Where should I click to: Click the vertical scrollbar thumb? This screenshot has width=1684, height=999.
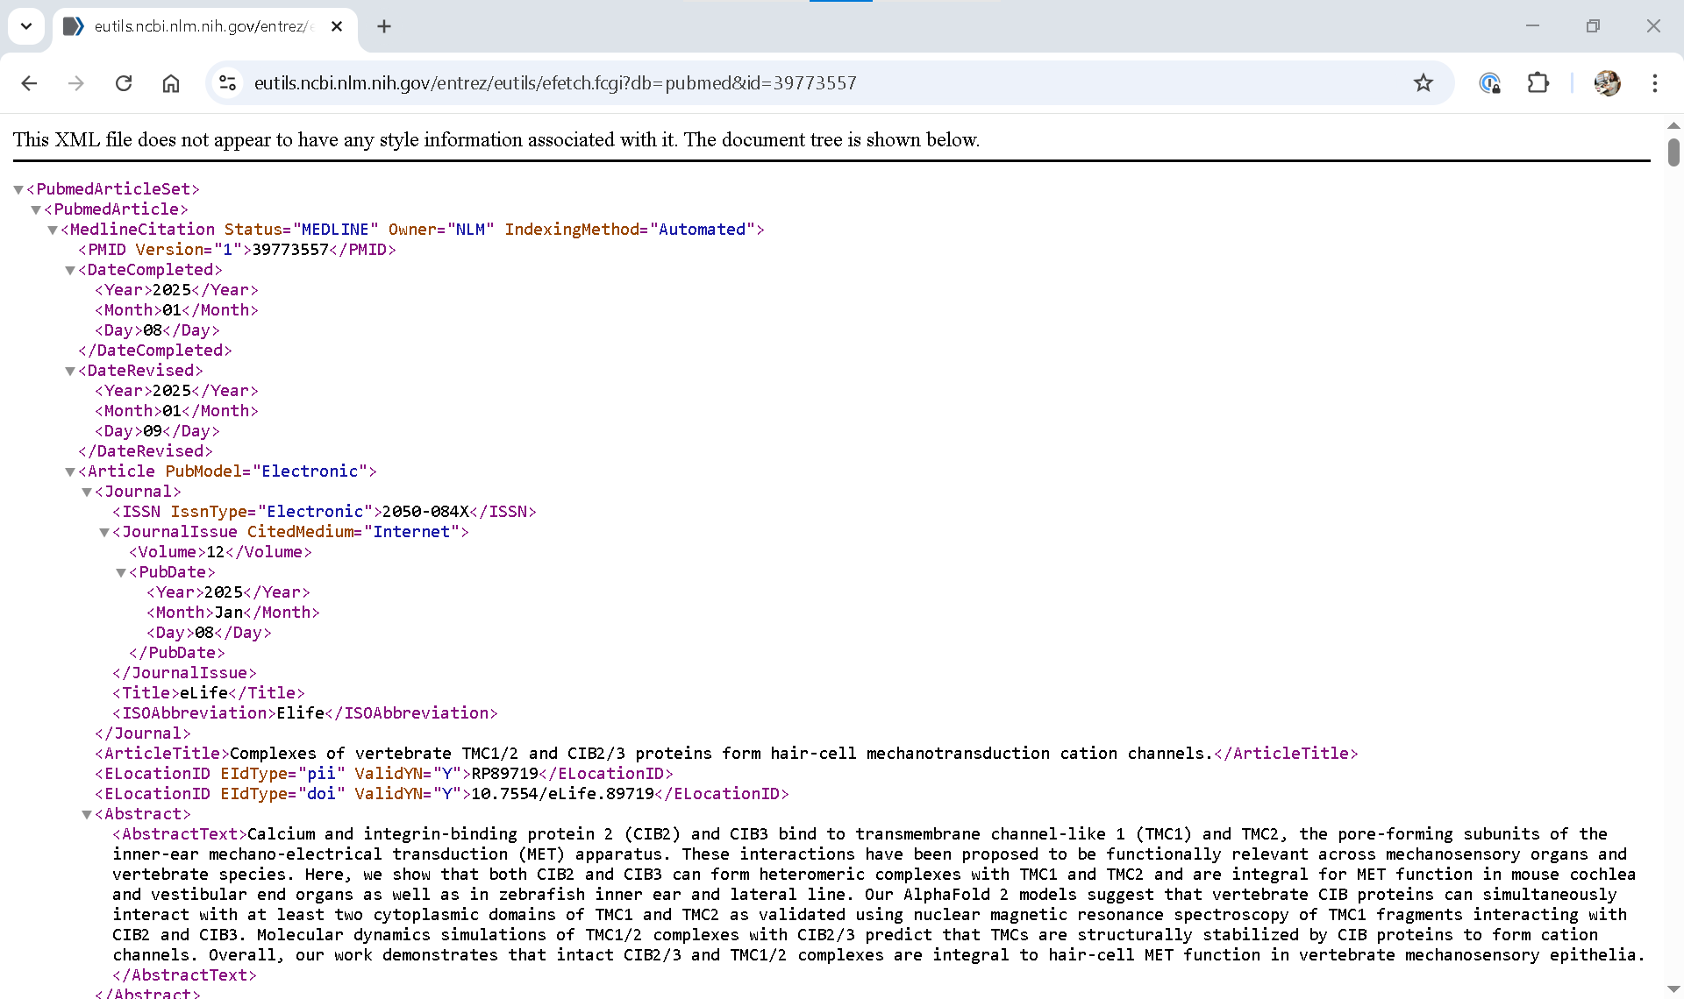point(1673,152)
